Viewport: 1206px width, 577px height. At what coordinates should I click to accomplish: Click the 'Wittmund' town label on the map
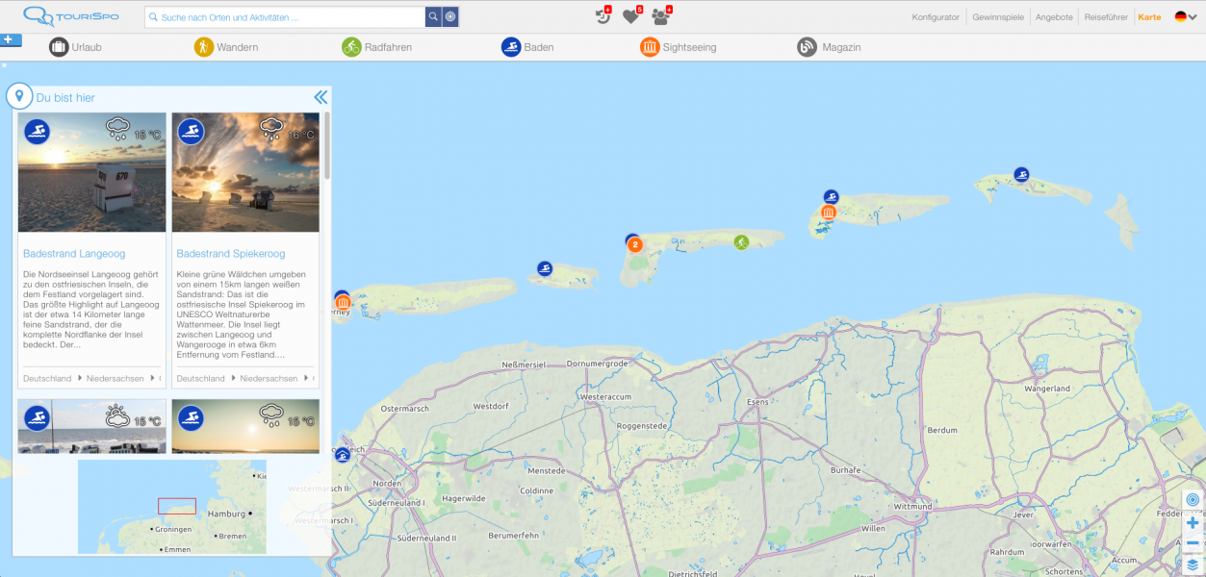[913, 506]
